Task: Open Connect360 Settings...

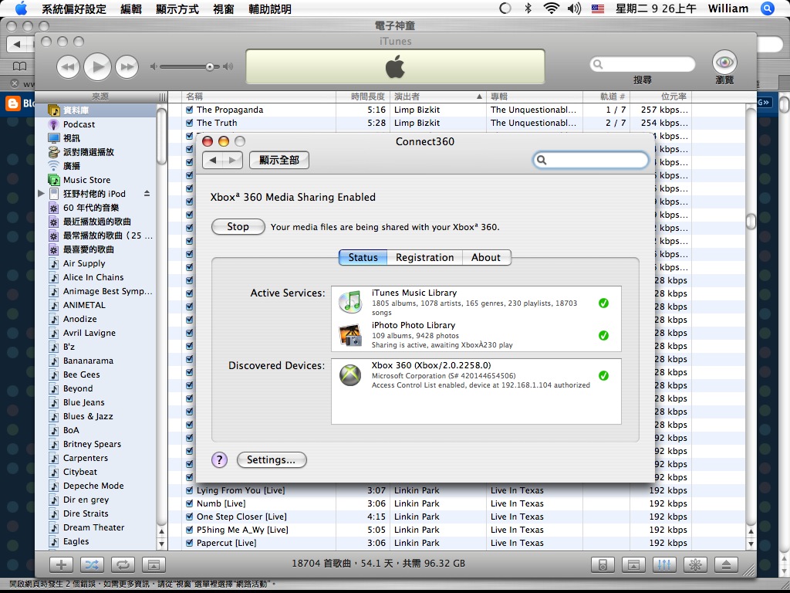Action: point(272,460)
